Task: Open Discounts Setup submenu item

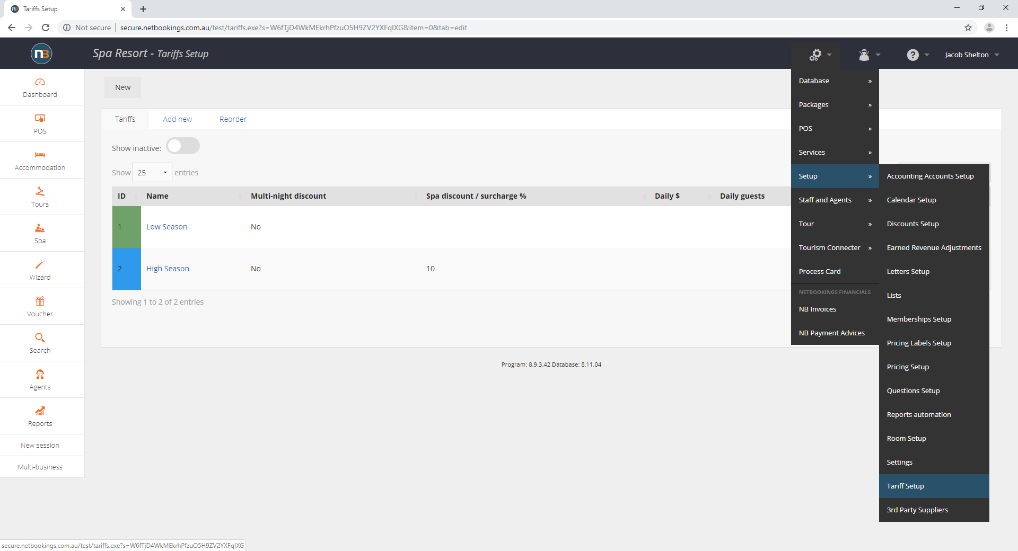Action: pyautogui.click(x=934, y=224)
